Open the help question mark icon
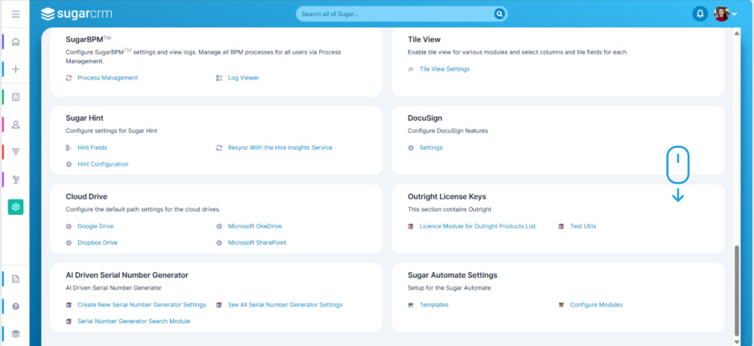This screenshot has width=754, height=346. tap(15, 307)
